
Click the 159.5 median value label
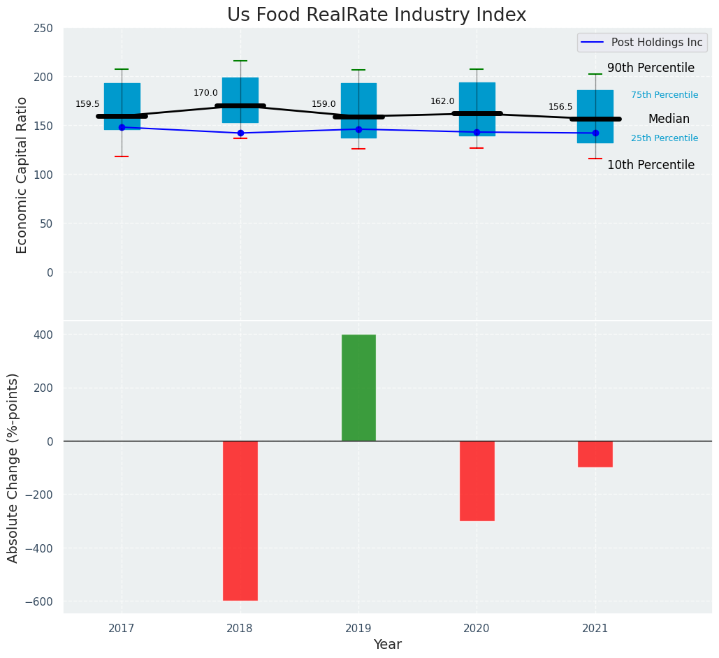pyautogui.click(x=87, y=104)
